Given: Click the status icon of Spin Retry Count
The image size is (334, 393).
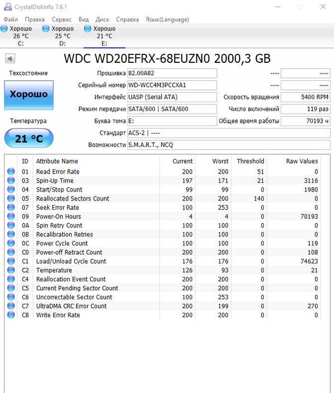Looking at the screenshot, I should [x=11, y=225].
